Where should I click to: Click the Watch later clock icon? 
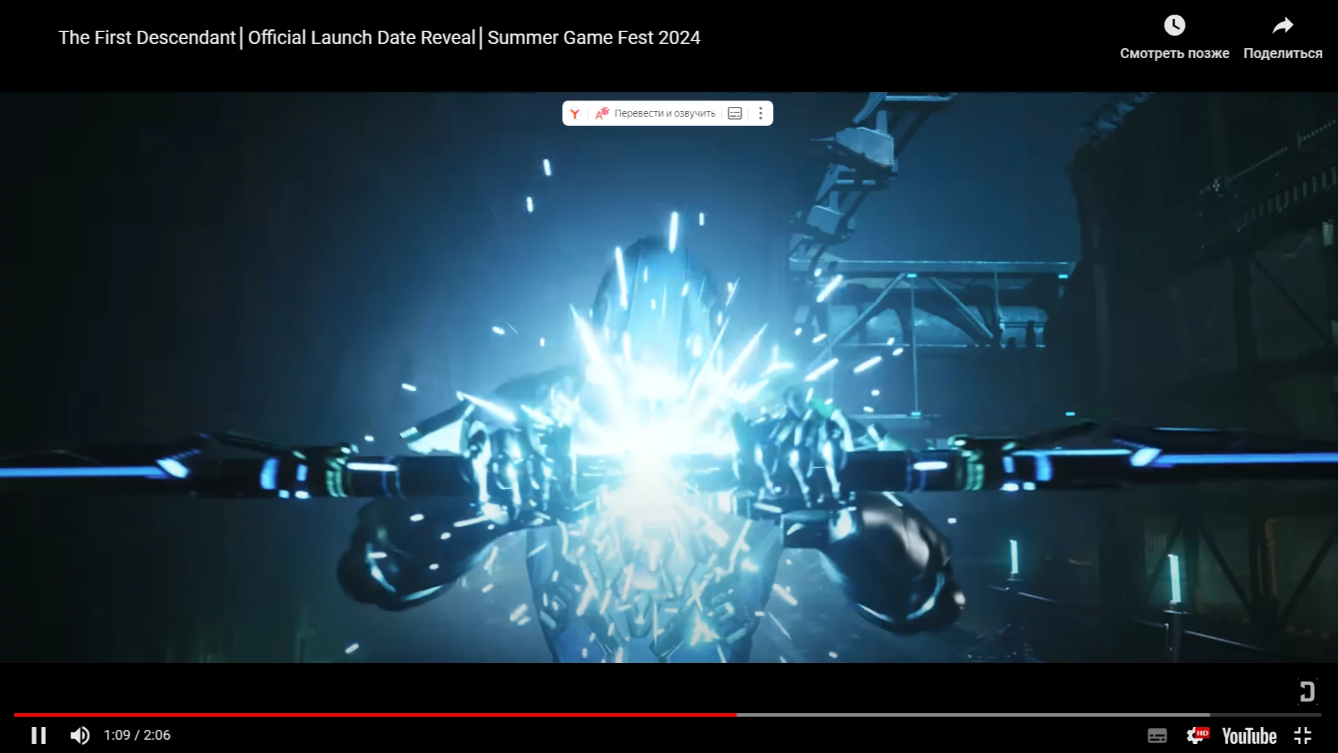(1175, 26)
